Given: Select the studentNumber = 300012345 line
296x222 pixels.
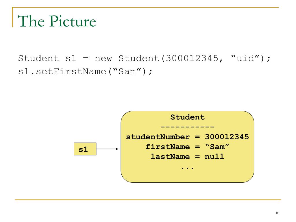Looking at the screenshot, I should point(187,137).
